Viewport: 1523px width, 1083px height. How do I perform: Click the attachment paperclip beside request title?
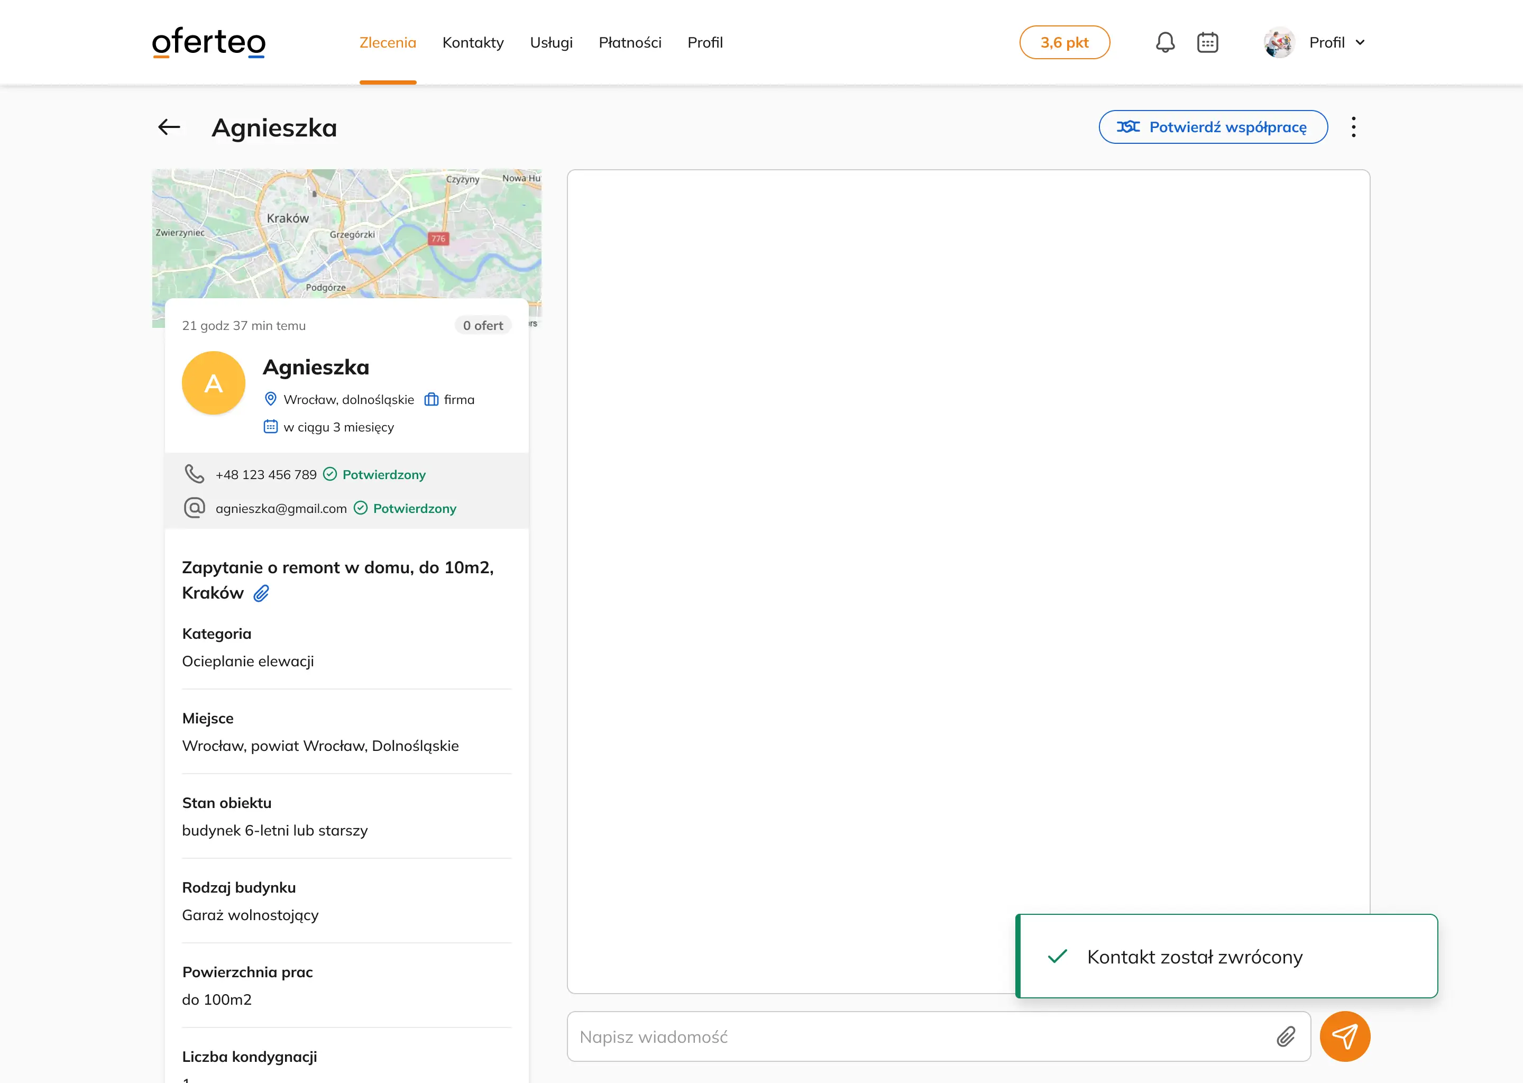point(261,593)
